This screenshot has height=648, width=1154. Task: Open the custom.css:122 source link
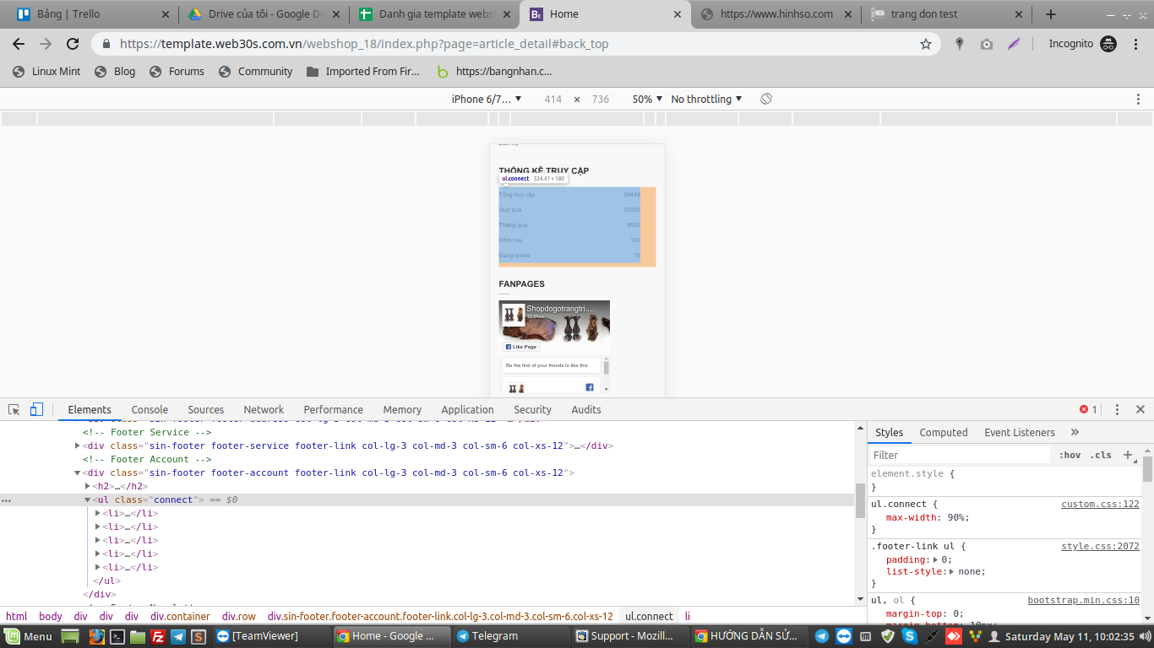(1101, 504)
